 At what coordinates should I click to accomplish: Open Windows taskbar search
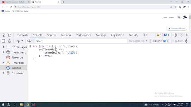click(x=9, y=105)
